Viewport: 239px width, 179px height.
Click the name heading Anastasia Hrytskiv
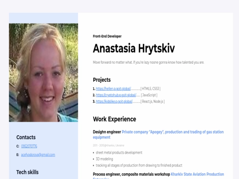click(x=134, y=49)
